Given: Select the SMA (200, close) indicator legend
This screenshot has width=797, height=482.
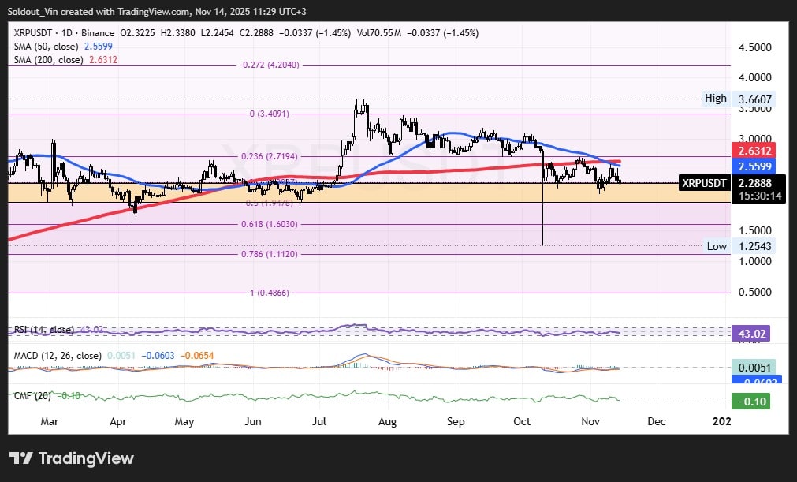Looking at the screenshot, I should [46, 59].
